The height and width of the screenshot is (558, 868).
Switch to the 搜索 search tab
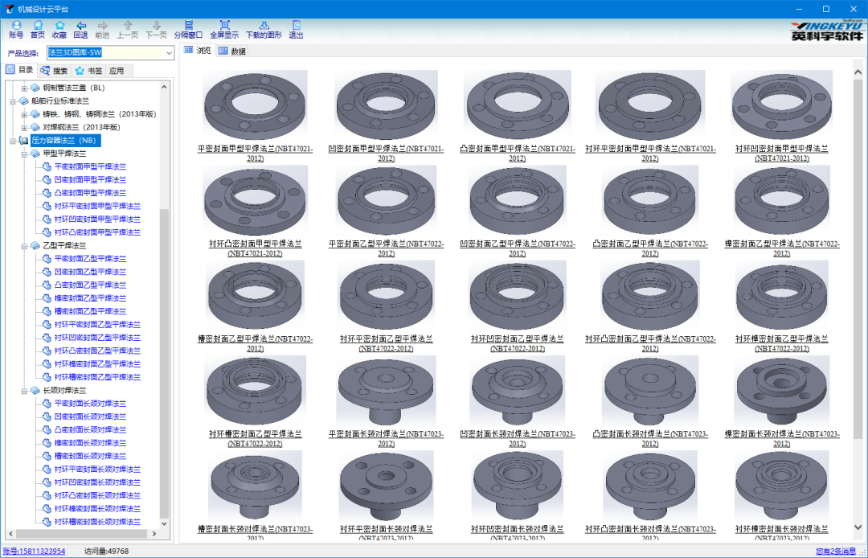point(55,71)
